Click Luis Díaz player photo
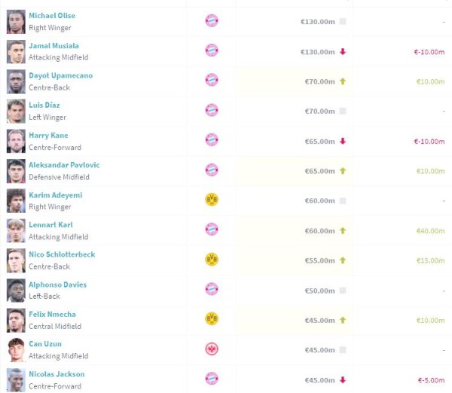Screen dimensions: 452x393 (x=16, y=111)
